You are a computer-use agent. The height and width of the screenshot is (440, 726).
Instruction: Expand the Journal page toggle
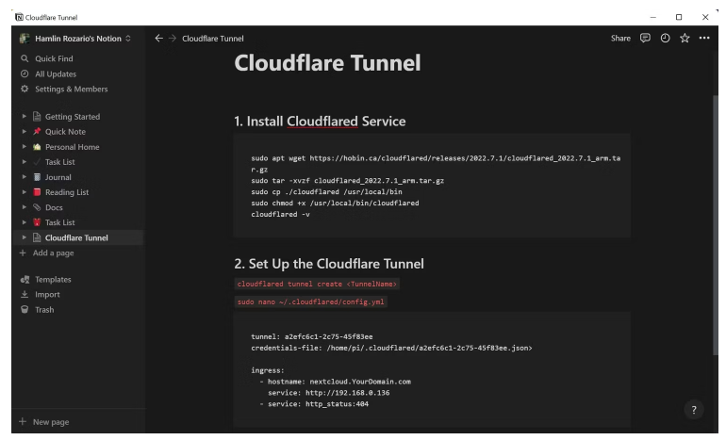point(25,177)
